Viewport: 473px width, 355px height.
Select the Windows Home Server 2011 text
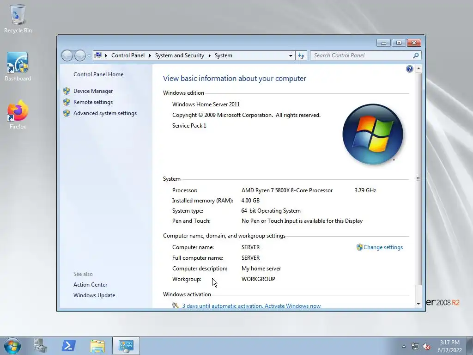206,104
